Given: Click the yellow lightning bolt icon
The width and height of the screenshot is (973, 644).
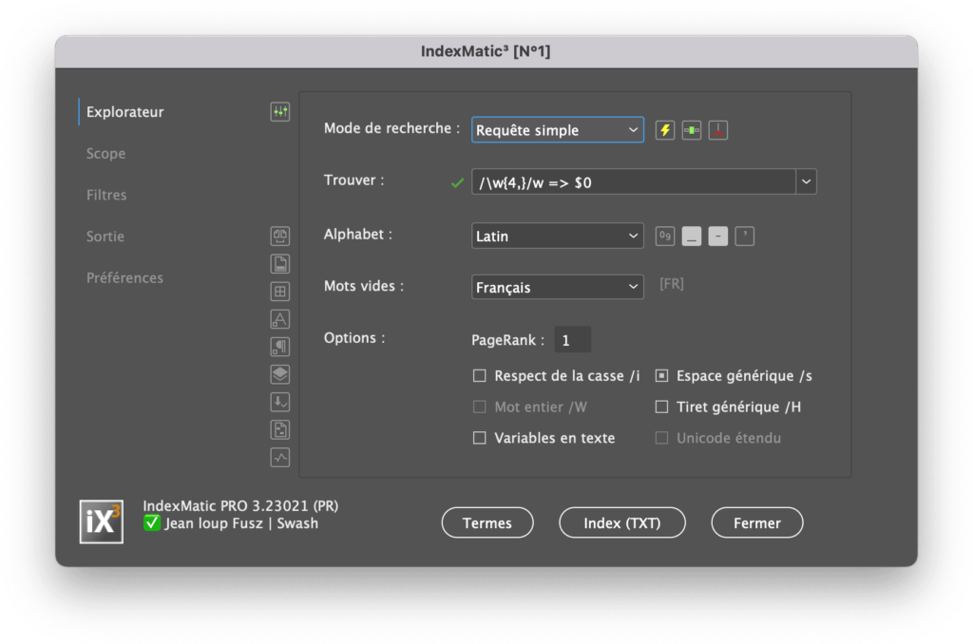Looking at the screenshot, I should 665,130.
